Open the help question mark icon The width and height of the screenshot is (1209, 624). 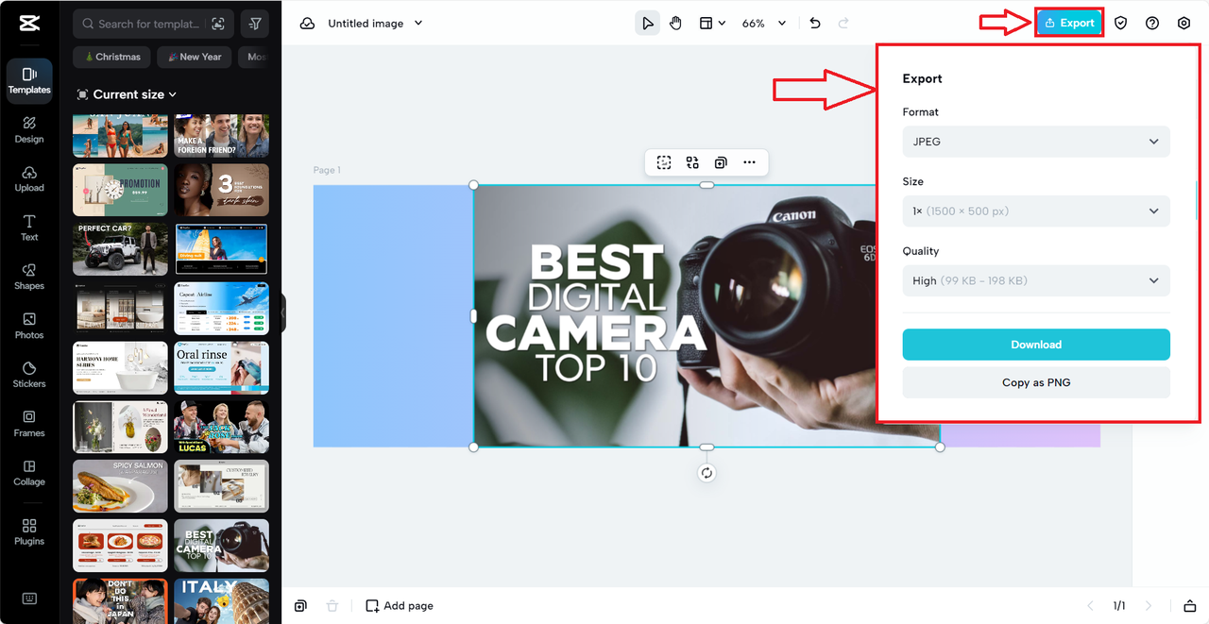pyautogui.click(x=1152, y=24)
